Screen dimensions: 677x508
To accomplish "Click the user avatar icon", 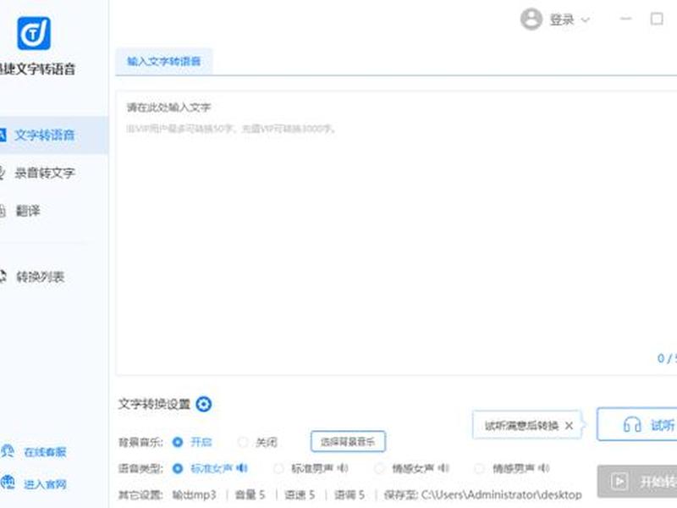I will 531,19.
